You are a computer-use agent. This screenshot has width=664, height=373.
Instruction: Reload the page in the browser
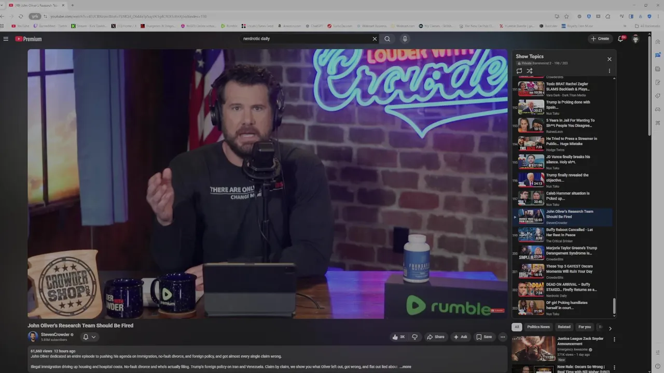click(x=21, y=16)
